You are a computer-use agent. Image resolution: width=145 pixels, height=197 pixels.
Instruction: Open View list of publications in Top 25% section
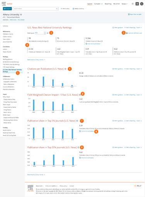coord(87,158)
